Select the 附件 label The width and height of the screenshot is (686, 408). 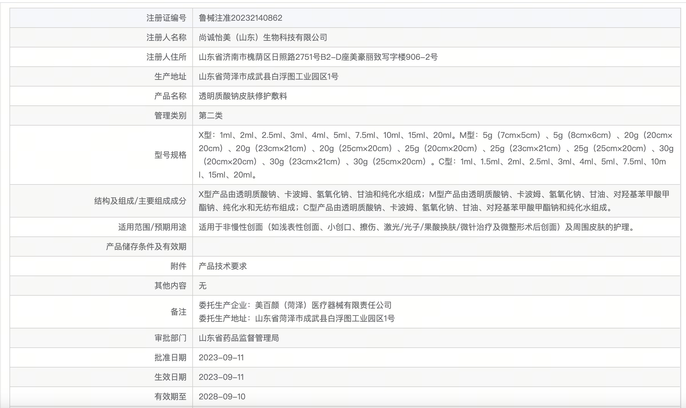coord(179,266)
